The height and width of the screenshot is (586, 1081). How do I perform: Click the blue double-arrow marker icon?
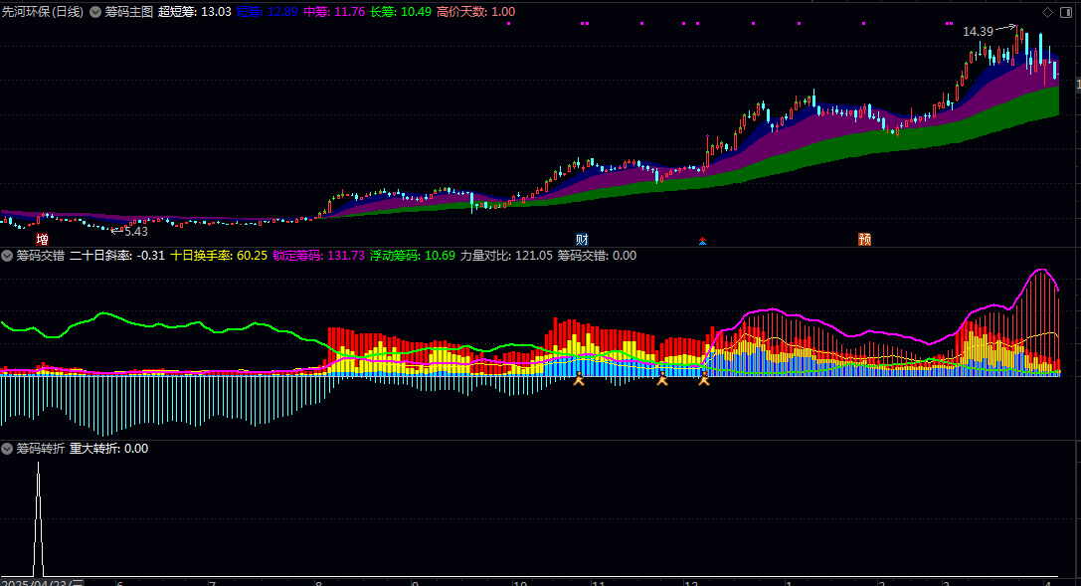pos(702,241)
